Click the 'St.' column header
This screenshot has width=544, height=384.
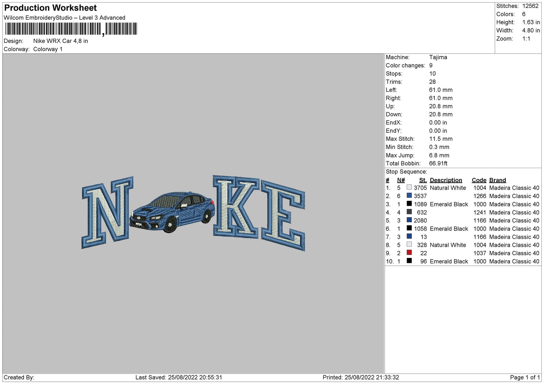point(423,180)
